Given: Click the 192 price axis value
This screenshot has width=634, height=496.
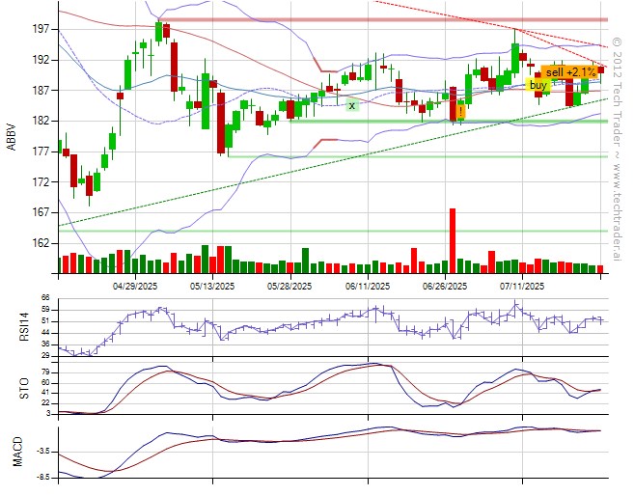Looking at the screenshot, I should click(x=41, y=60).
